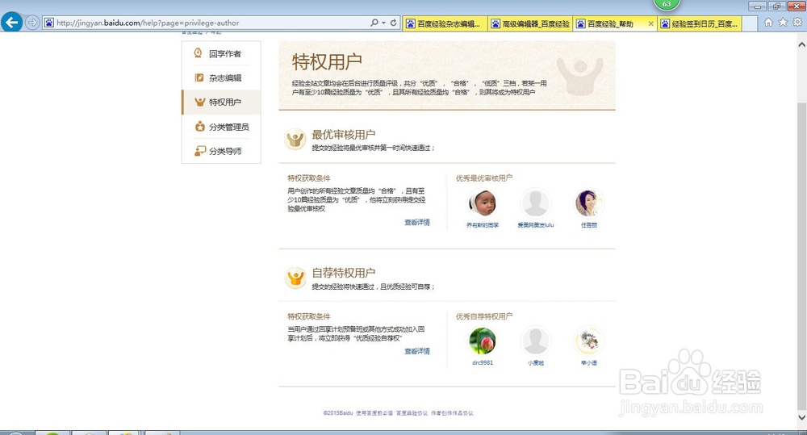Click the 特权用户 page heading text
The width and height of the screenshot is (807, 435).
[x=327, y=62]
